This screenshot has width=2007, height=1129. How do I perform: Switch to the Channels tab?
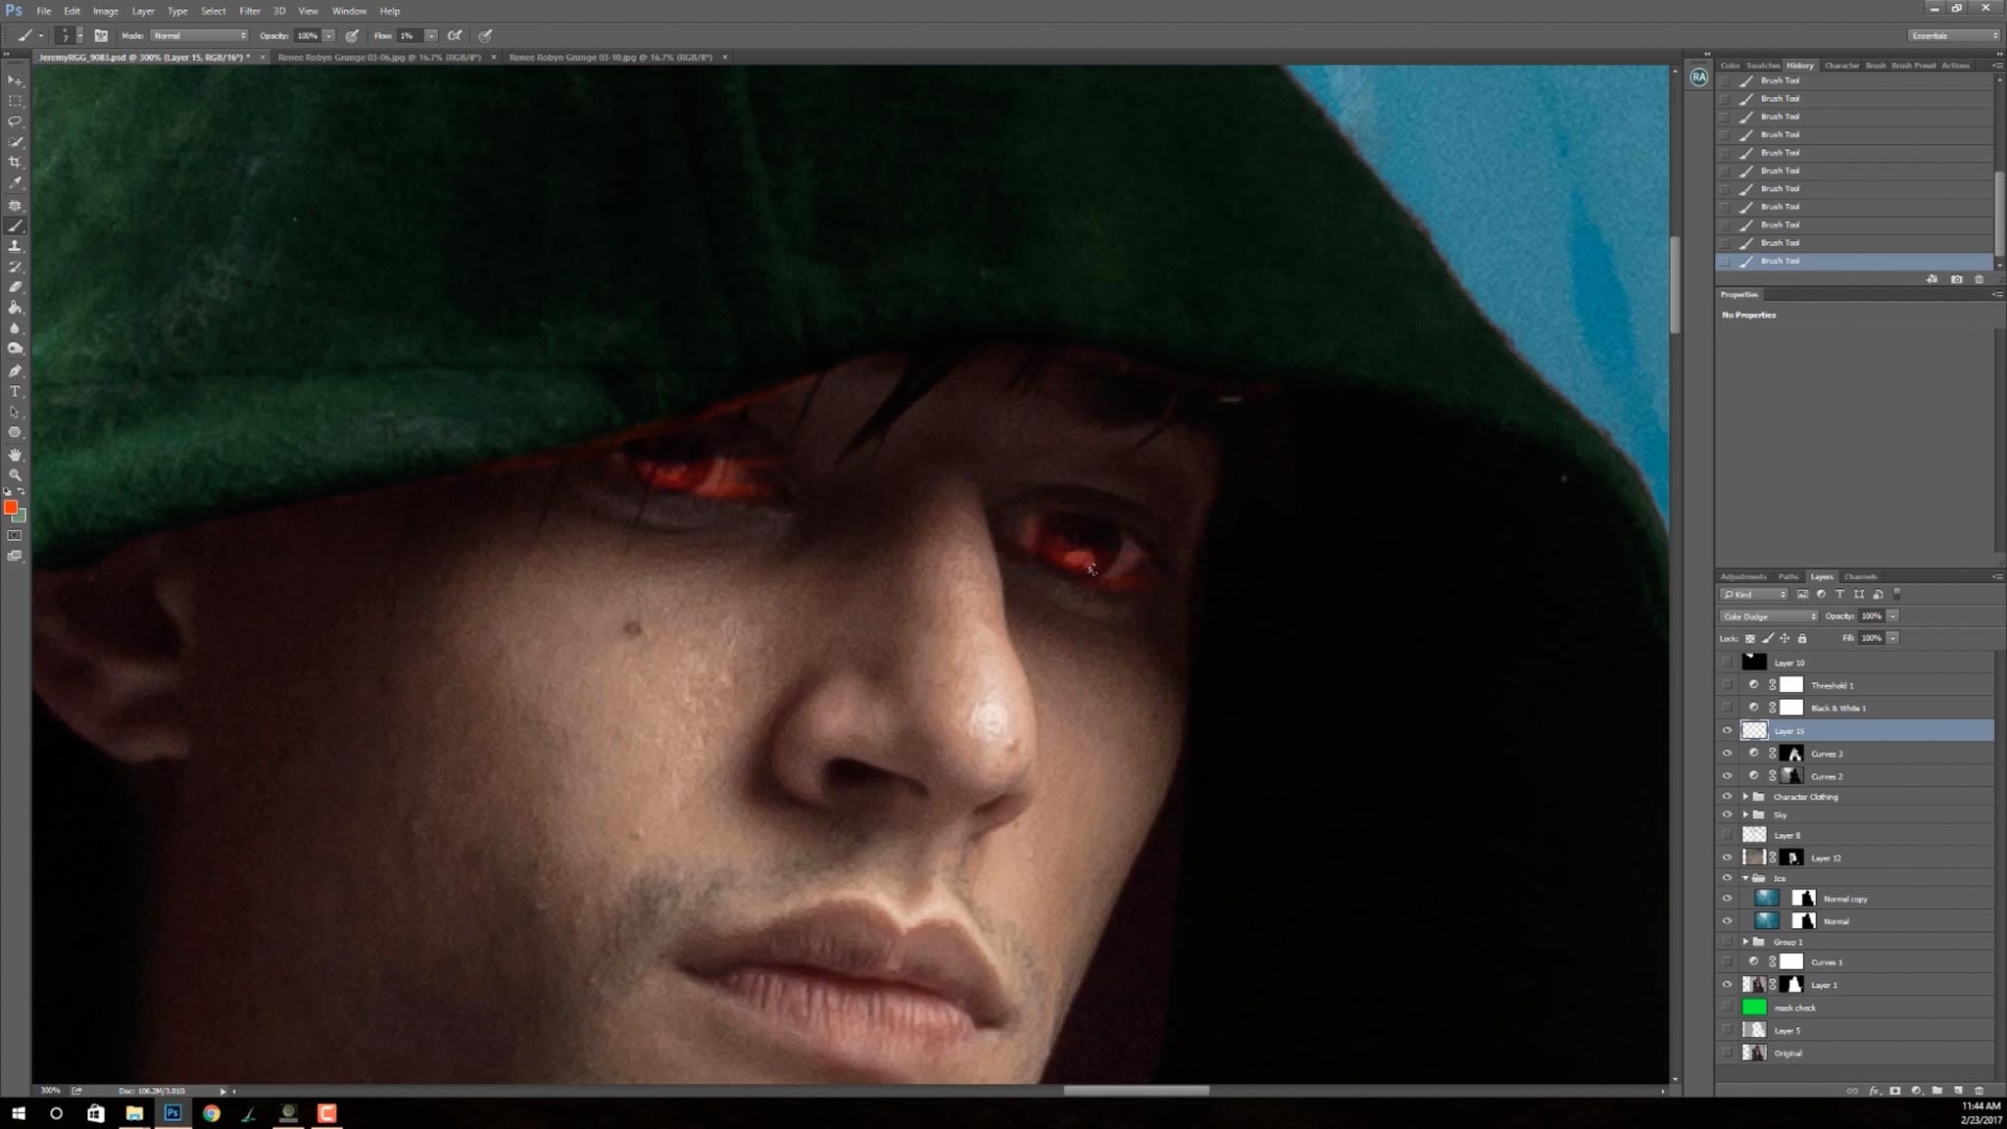click(1860, 576)
